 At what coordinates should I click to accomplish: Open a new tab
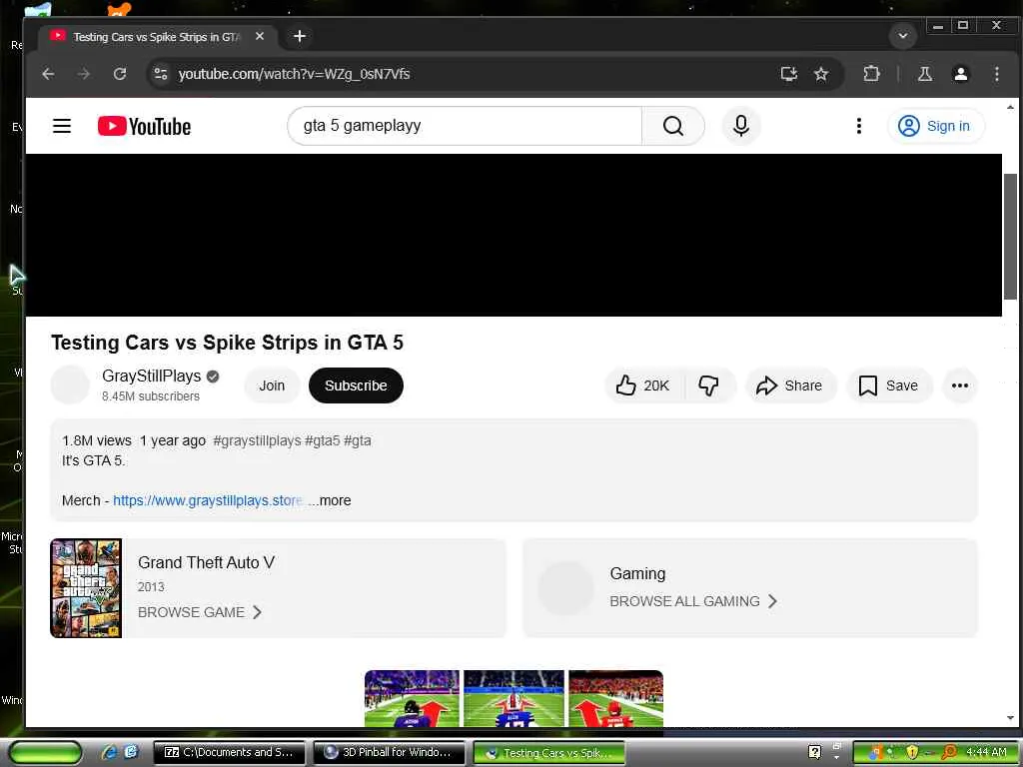coord(300,37)
